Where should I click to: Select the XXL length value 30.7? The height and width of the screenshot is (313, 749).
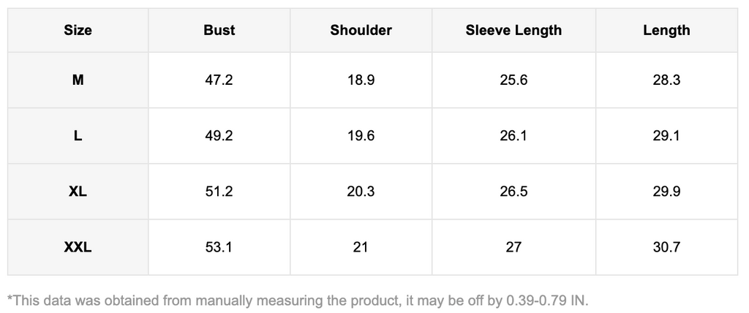666,247
